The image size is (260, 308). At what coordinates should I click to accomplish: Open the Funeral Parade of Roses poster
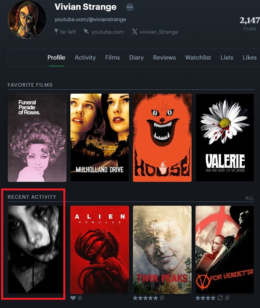(37, 138)
